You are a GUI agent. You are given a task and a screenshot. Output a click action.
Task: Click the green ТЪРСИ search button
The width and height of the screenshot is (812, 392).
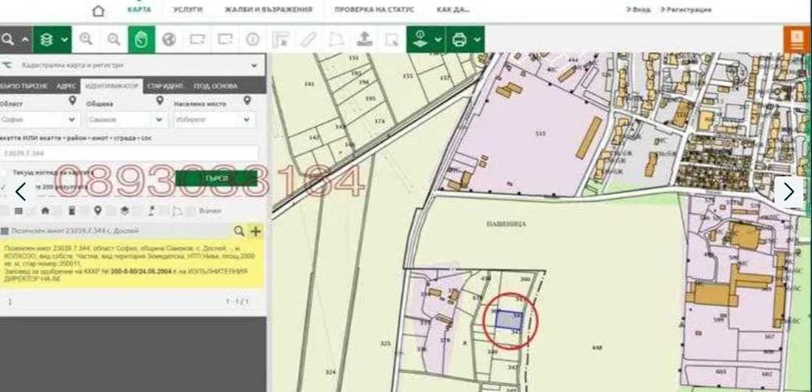click(x=216, y=178)
